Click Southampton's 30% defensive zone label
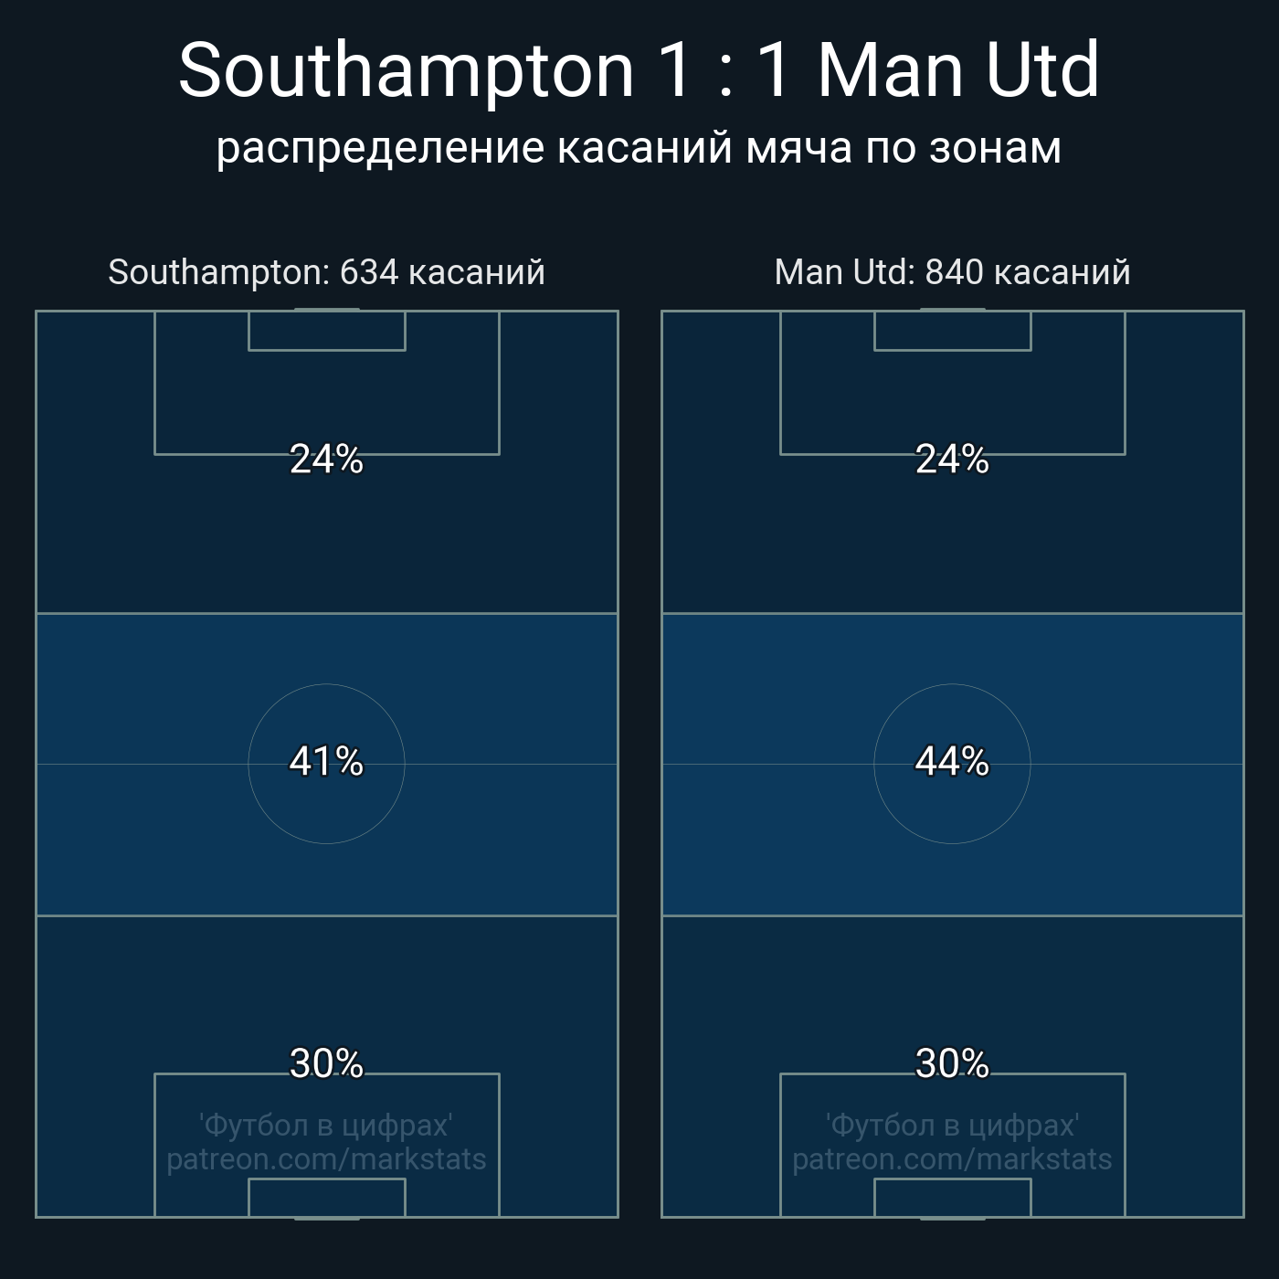Image resolution: width=1279 pixels, height=1279 pixels. tap(326, 1063)
